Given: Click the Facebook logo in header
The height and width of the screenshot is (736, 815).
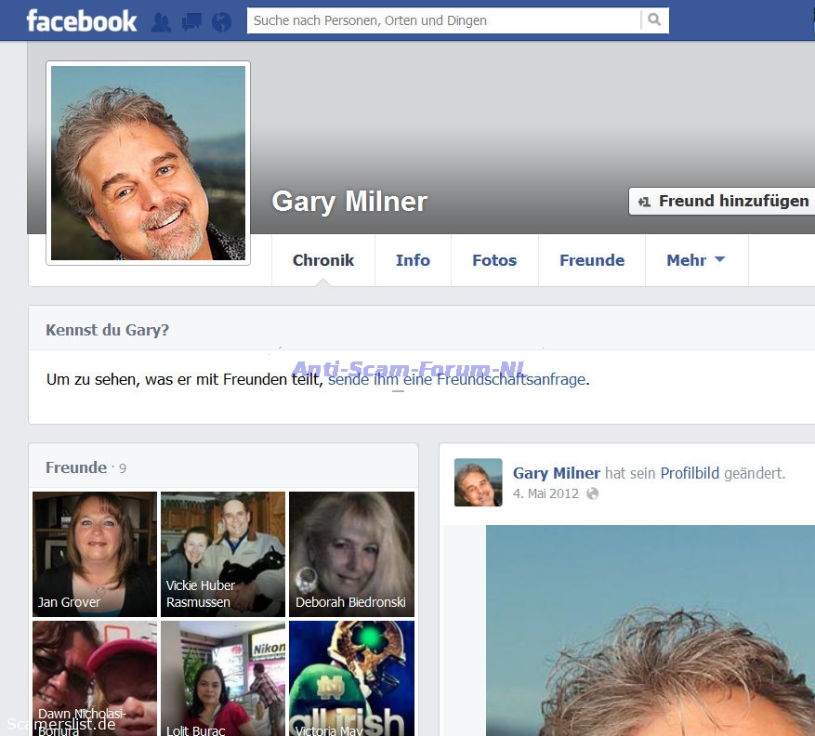Looking at the screenshot, I should pyautogui.click(x=81, y=20).
